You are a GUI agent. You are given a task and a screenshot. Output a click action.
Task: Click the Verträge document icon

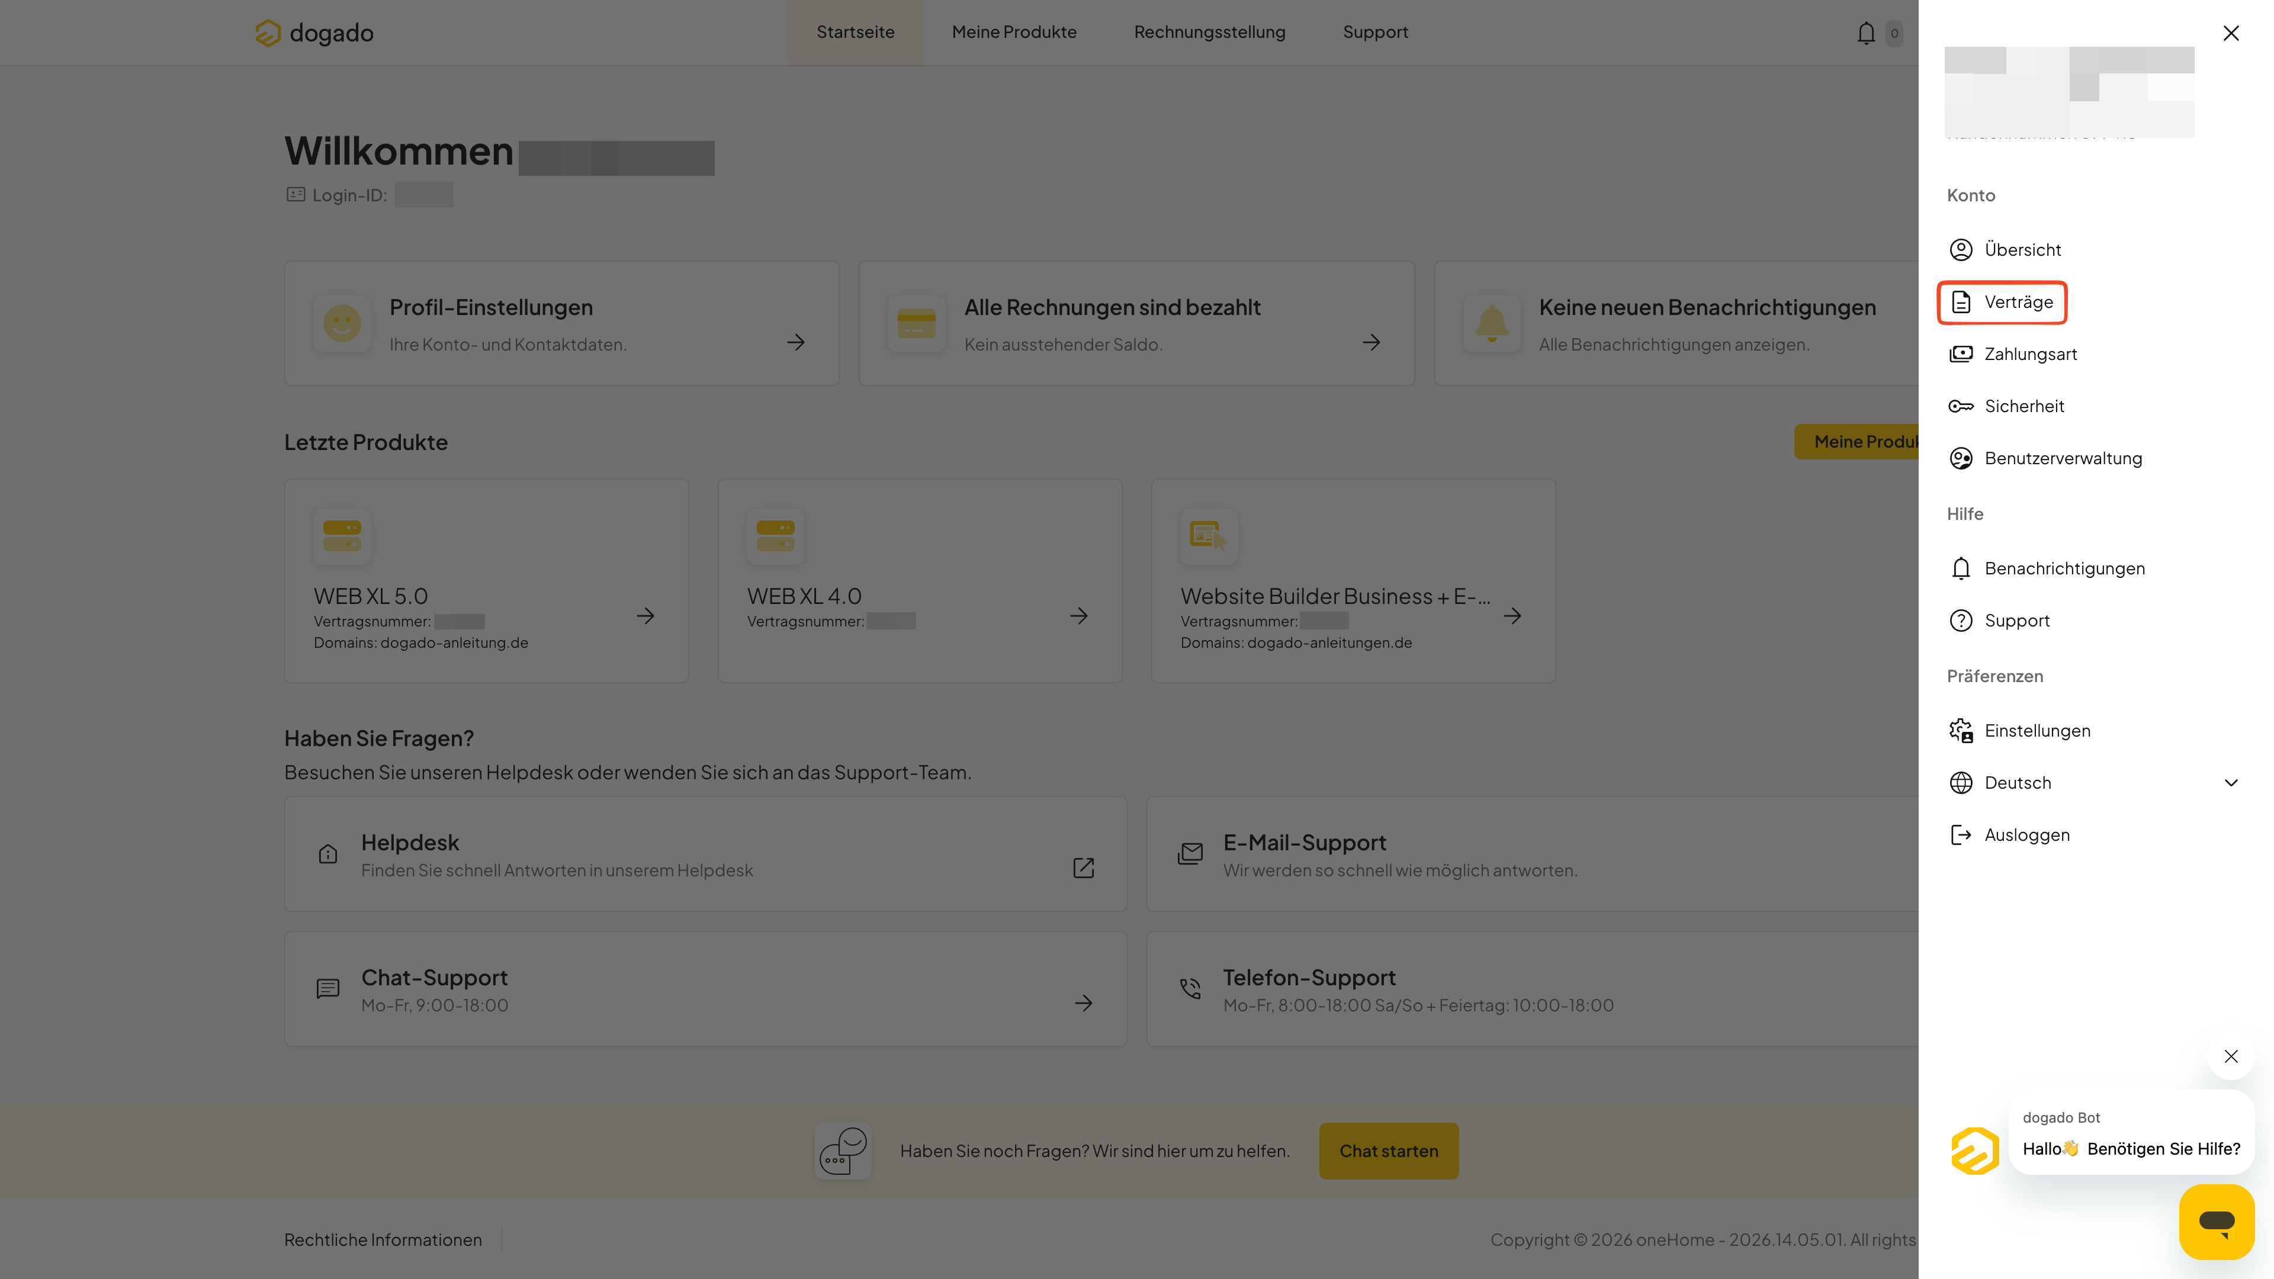[x=1961, y=302]
